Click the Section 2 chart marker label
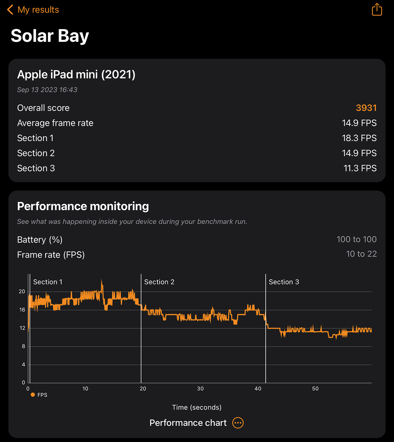Viewport: 394px width, 442px height. point(159,282)
